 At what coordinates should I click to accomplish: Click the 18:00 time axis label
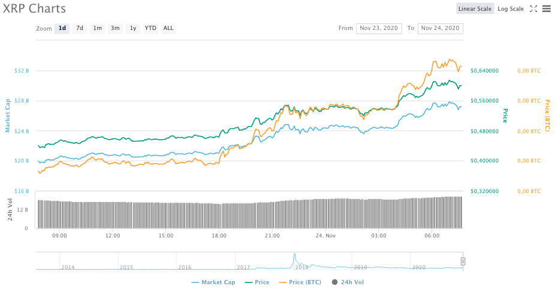pos(219,236)
